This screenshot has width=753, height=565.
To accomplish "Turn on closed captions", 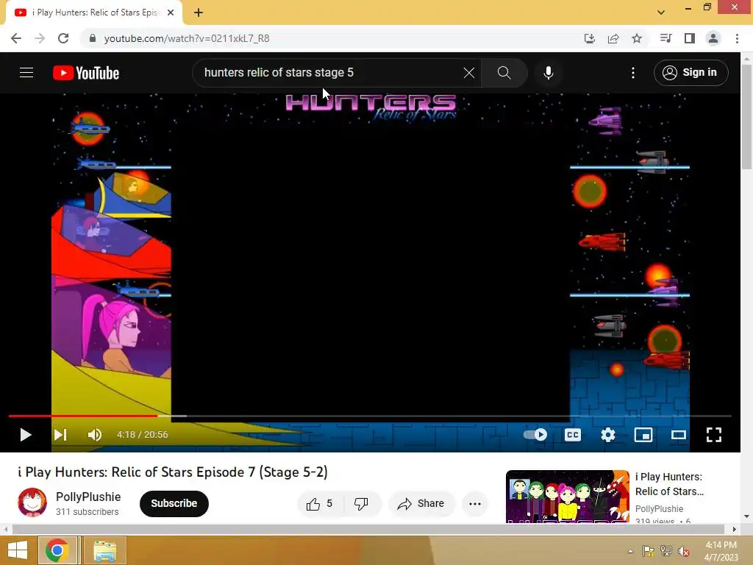I will pos(572,435).
